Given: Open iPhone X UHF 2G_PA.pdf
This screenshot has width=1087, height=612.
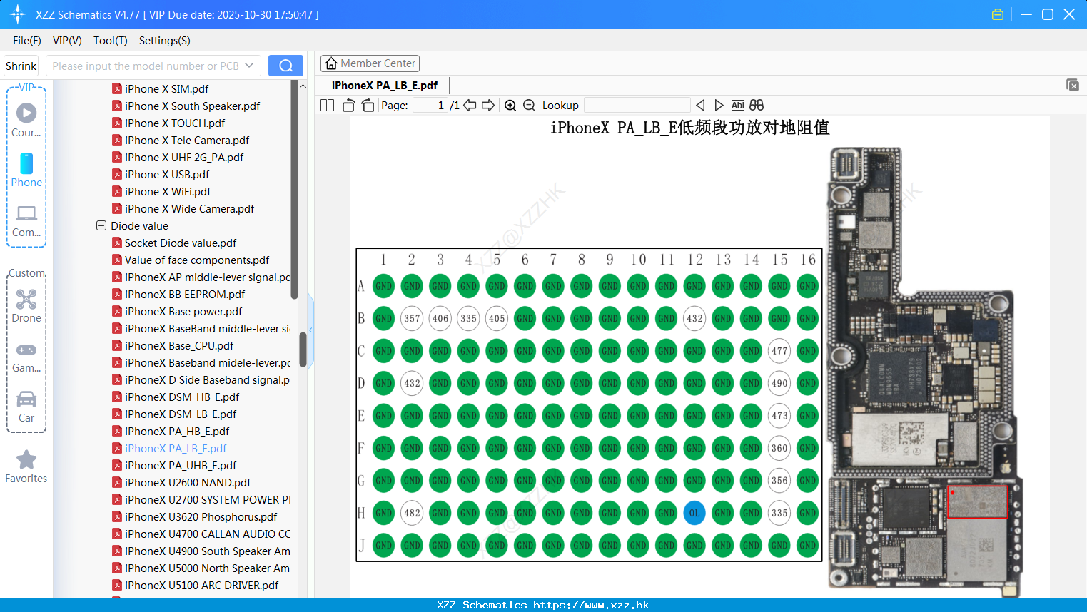Looking at the screenshot, I should tap(184, 157).
